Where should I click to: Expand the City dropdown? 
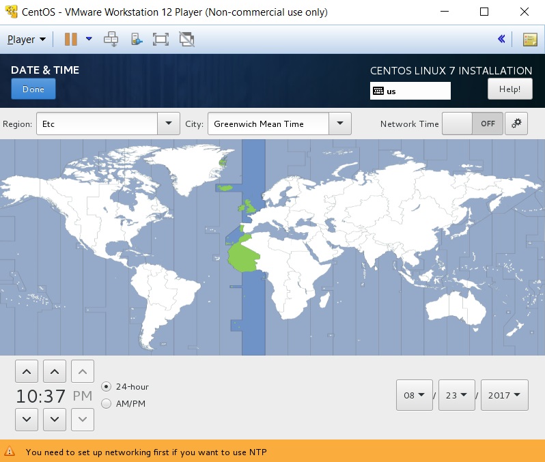point(339,124)
